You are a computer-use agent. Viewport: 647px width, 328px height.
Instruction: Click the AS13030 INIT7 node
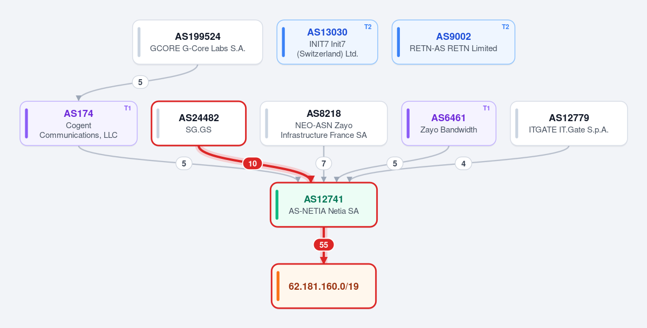point(327,42)
